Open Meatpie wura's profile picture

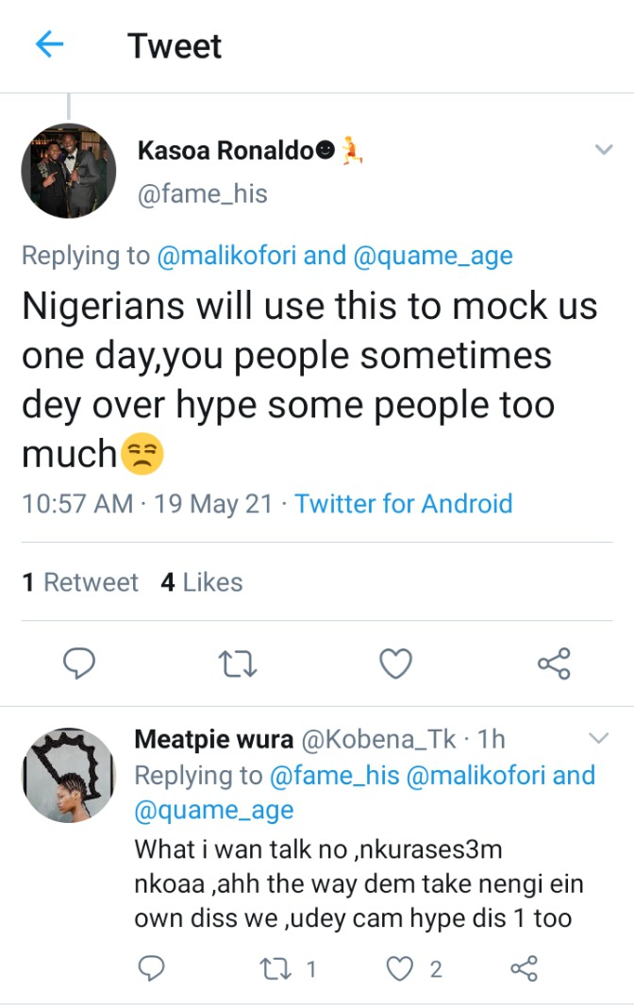(69, 775)
